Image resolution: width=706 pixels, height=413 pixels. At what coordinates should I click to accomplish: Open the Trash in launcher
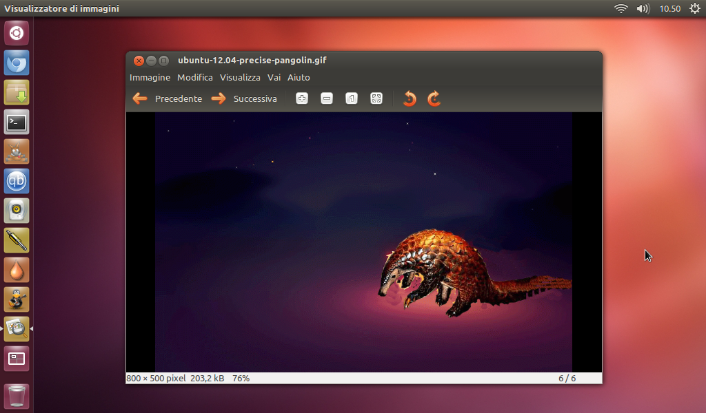click(x=17, y=396)
